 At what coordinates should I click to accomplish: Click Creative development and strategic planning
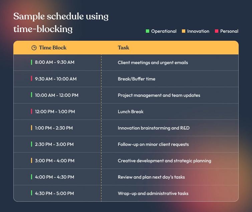point(164,161)
